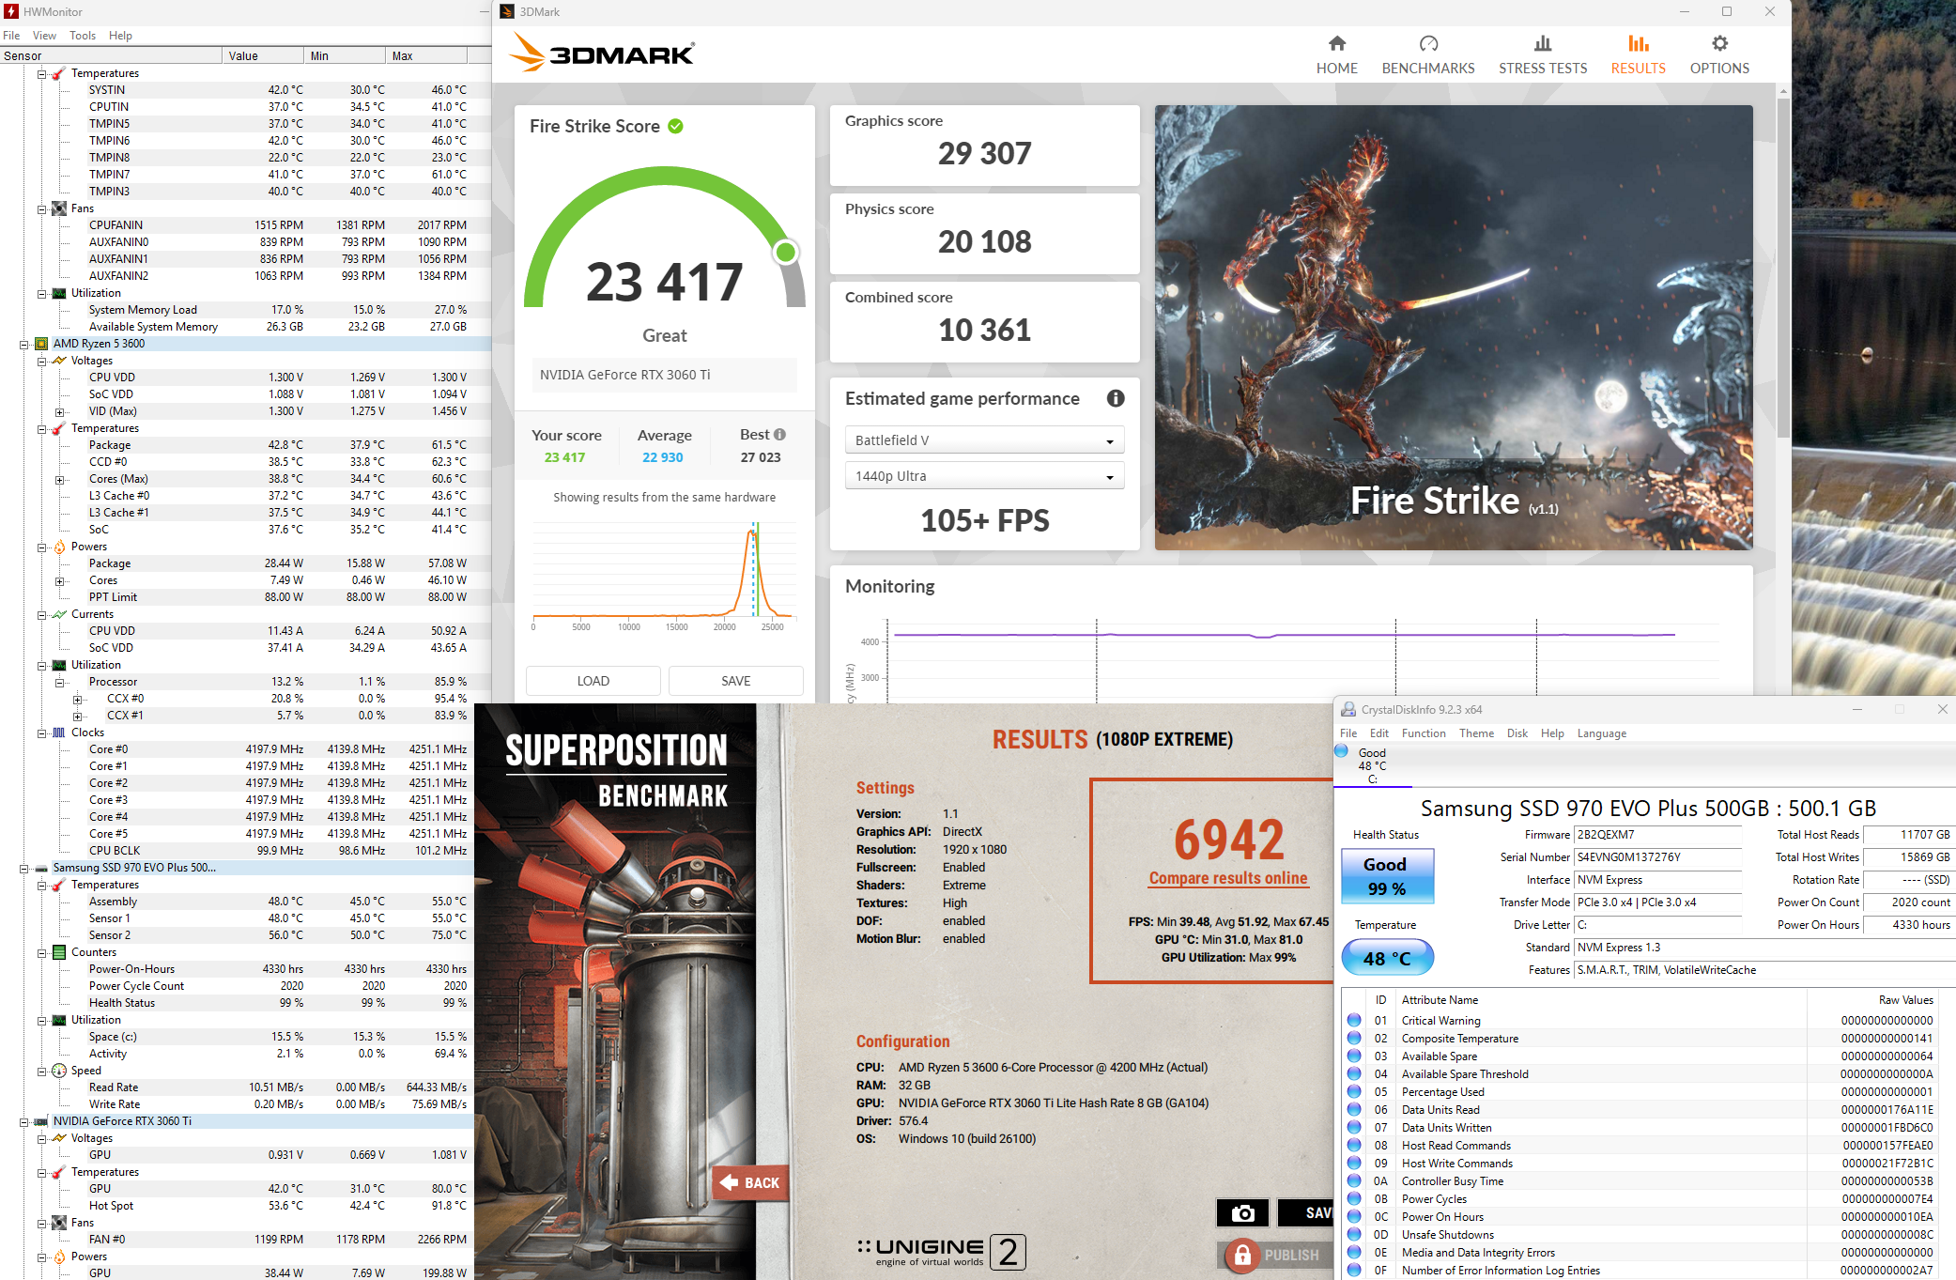Open CrystalDiskInfo Function menu
The width and height of the screenshot is (1956, 1280).
[1424, 733]
